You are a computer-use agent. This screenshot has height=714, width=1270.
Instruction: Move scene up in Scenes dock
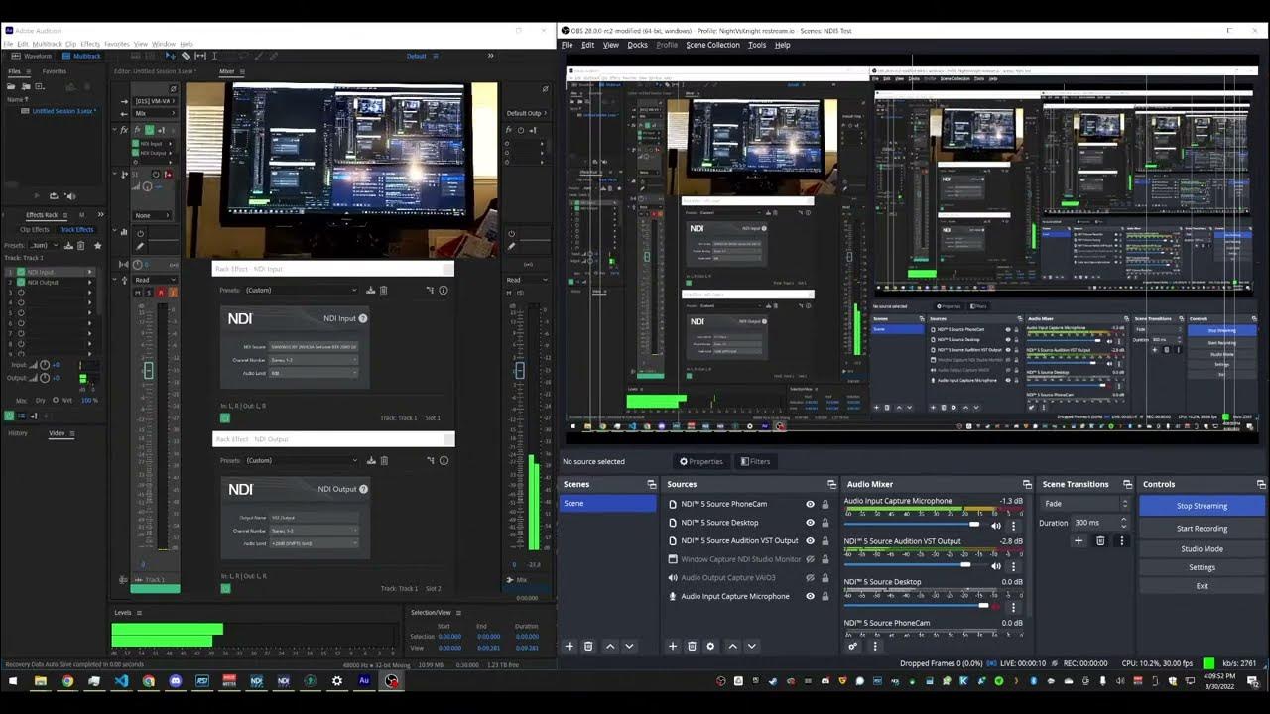(610, 646)
